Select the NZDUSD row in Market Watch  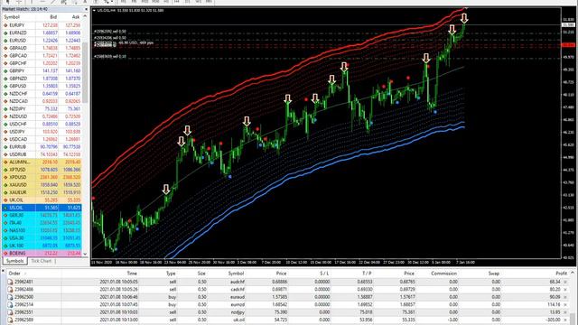click(42, 116)
